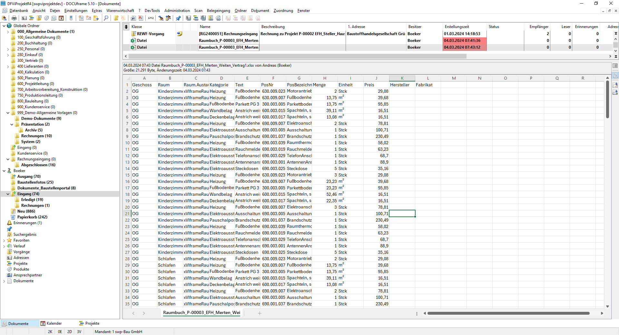This screenshot has width=619, height=335.
Task: Sort list by Besitzer column header
Action: [x=424, y=27]
